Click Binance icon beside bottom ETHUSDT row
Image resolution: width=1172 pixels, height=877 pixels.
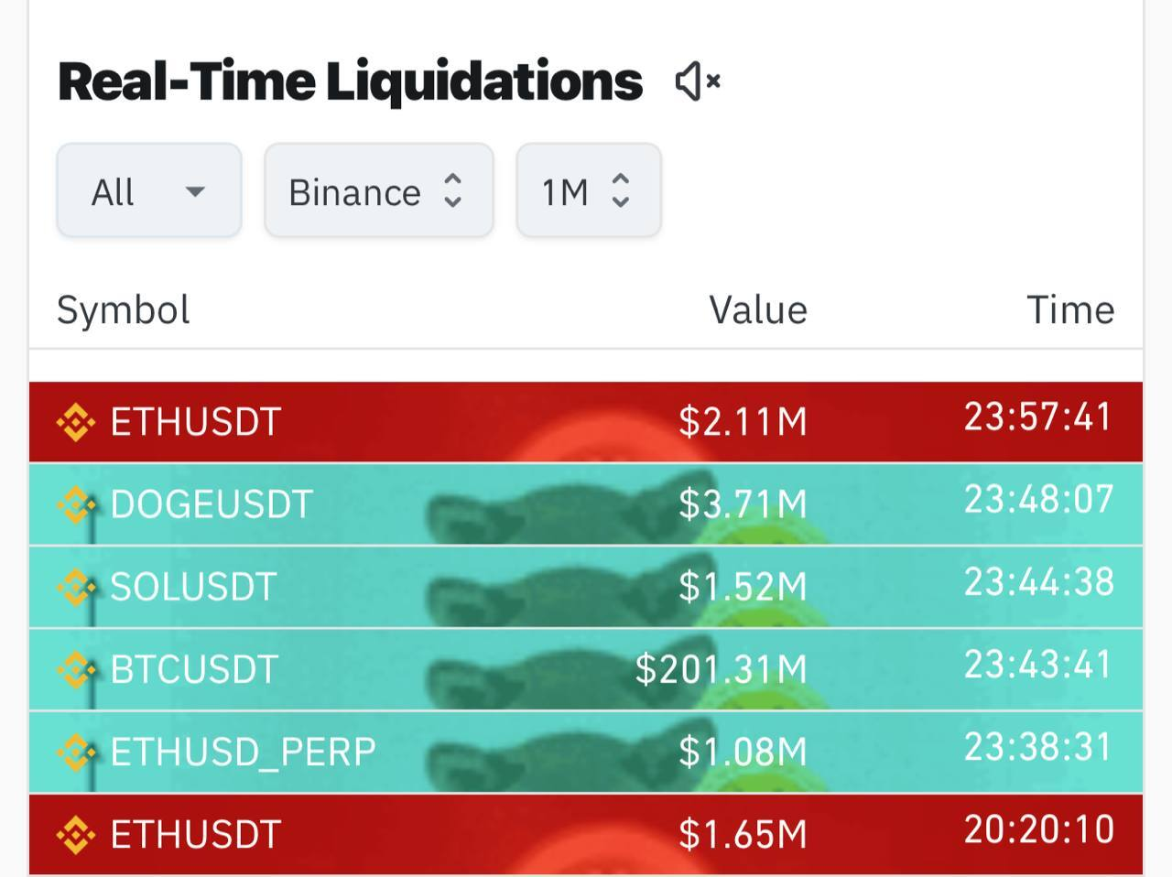tap(75, 834)
